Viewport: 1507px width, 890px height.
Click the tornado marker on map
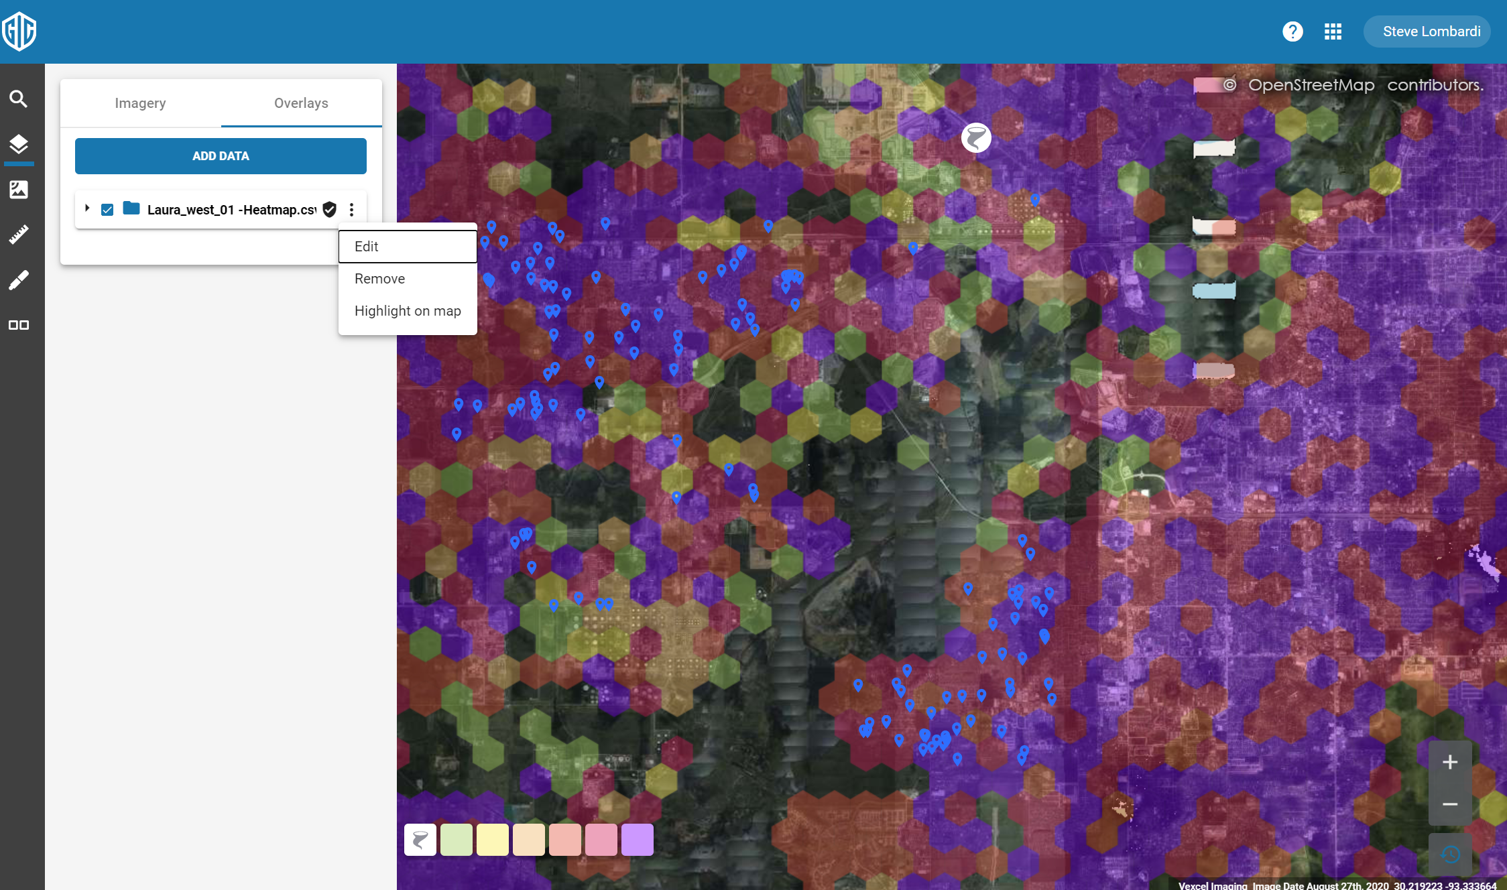click(x=976, y=138)
